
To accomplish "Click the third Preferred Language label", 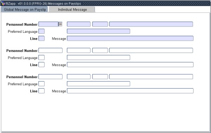I will (x=23, y=84).
